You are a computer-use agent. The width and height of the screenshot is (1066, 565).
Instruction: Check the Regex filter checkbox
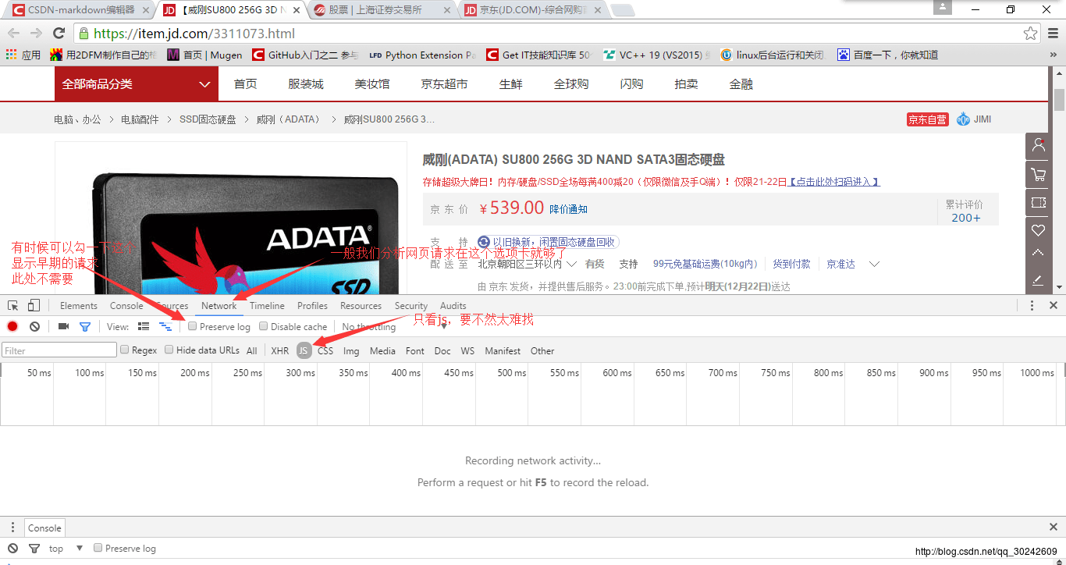125,350
